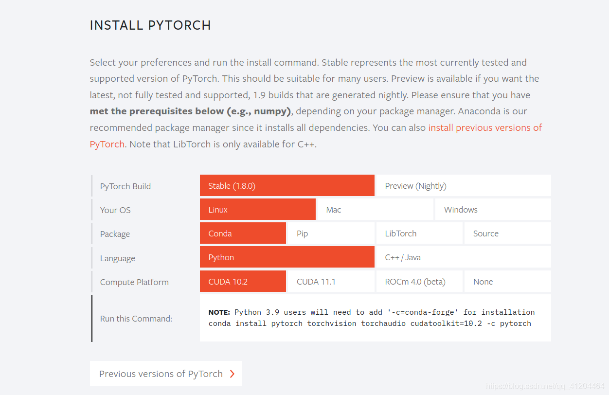Open install previous versions of PyTorch link
The width and height of the screenshot is (609, 395).
click(x=485, y=127)
